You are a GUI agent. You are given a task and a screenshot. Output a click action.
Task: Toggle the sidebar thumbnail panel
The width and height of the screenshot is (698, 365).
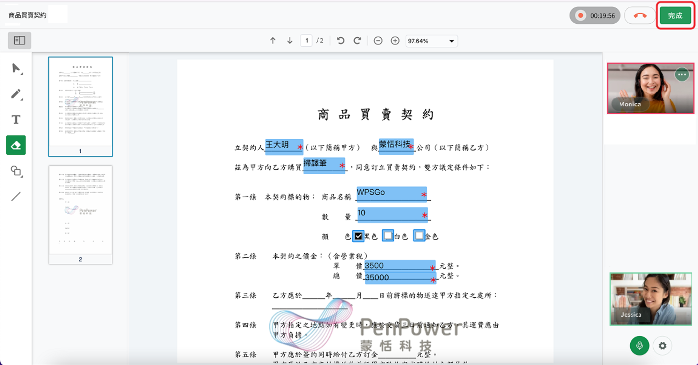click(20, 40)
